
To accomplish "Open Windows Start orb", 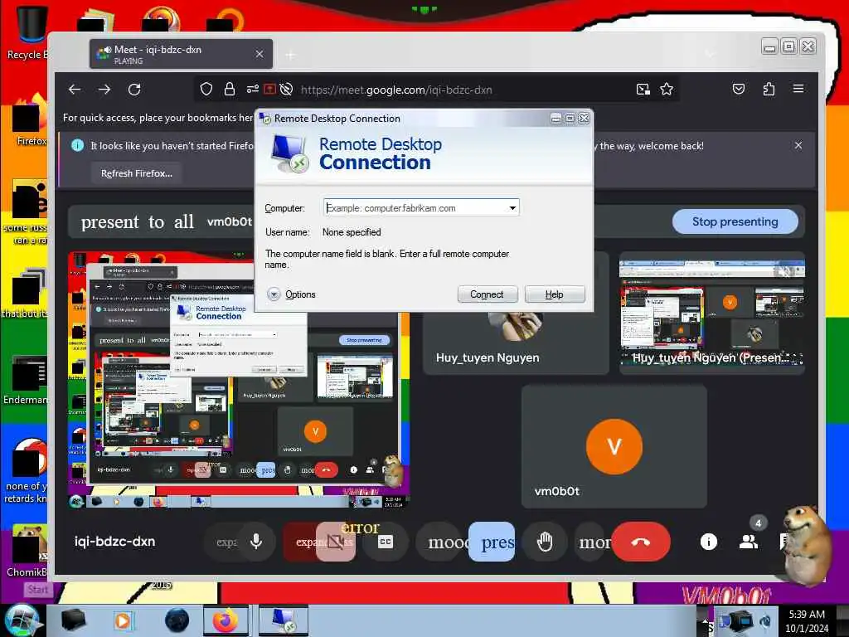I will coord(22,620).
